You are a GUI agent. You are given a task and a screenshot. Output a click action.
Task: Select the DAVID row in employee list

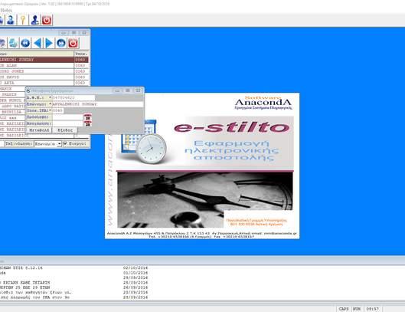44,77
